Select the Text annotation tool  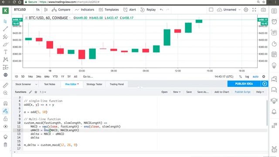[5, 52]
